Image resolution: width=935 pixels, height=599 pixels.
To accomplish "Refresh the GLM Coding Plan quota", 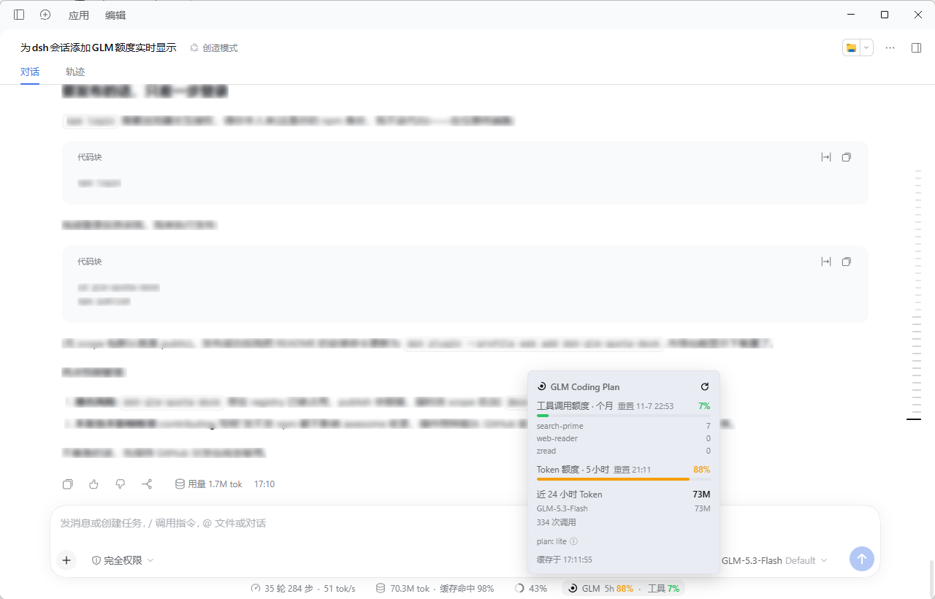I will 705,386.
